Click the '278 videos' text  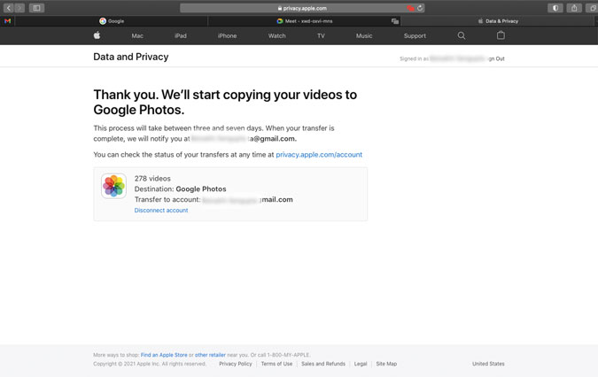[152, 178]
